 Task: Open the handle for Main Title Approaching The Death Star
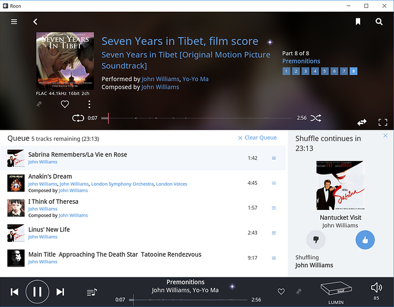pos(274,258)
